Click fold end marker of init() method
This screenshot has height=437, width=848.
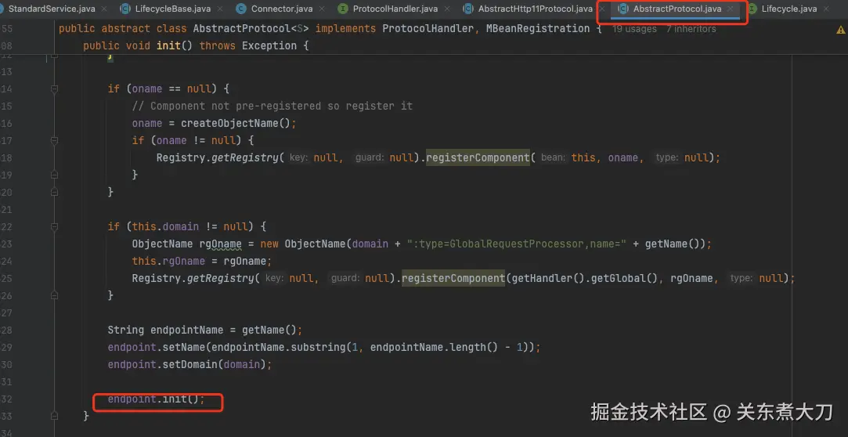(53, 416)
